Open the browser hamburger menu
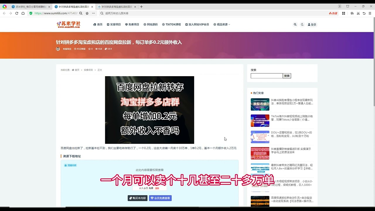 click(x=370, y=13)
